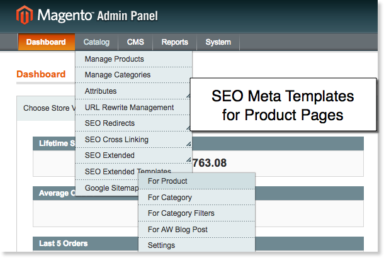Click the Magento logo icon
Viewport: 384px width, 258px height.
click(x=25, y=14)
